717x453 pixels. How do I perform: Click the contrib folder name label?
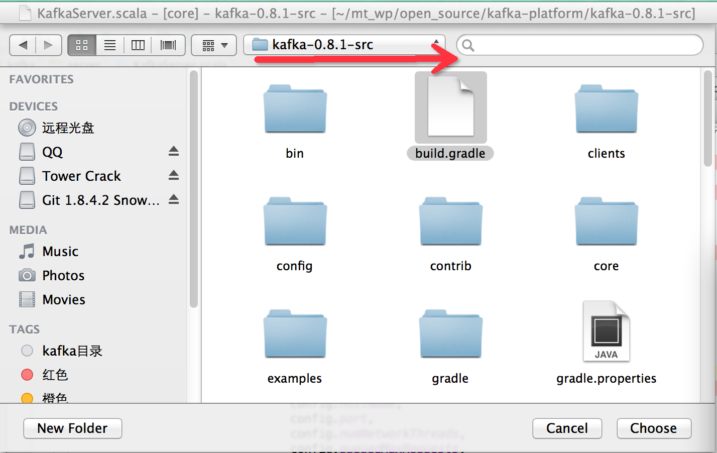pos(450,266)
